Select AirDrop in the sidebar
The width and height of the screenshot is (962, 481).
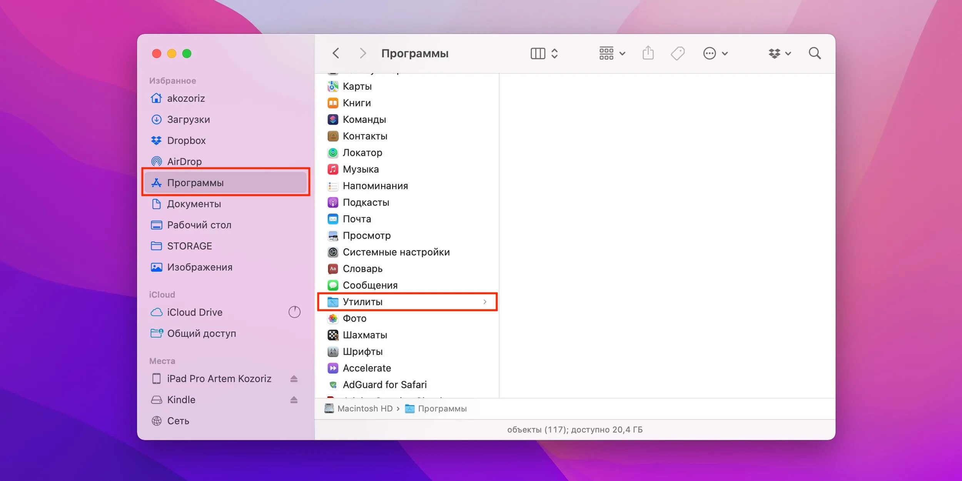[184, 162]
